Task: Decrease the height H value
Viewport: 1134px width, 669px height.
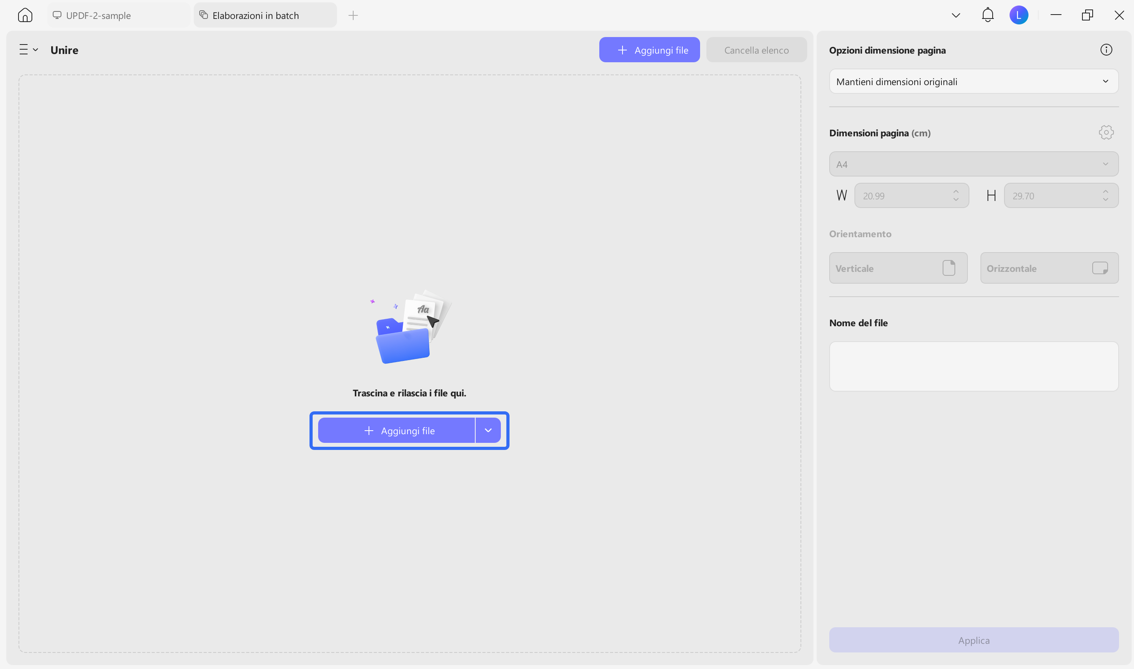Action: (1105, 200)
